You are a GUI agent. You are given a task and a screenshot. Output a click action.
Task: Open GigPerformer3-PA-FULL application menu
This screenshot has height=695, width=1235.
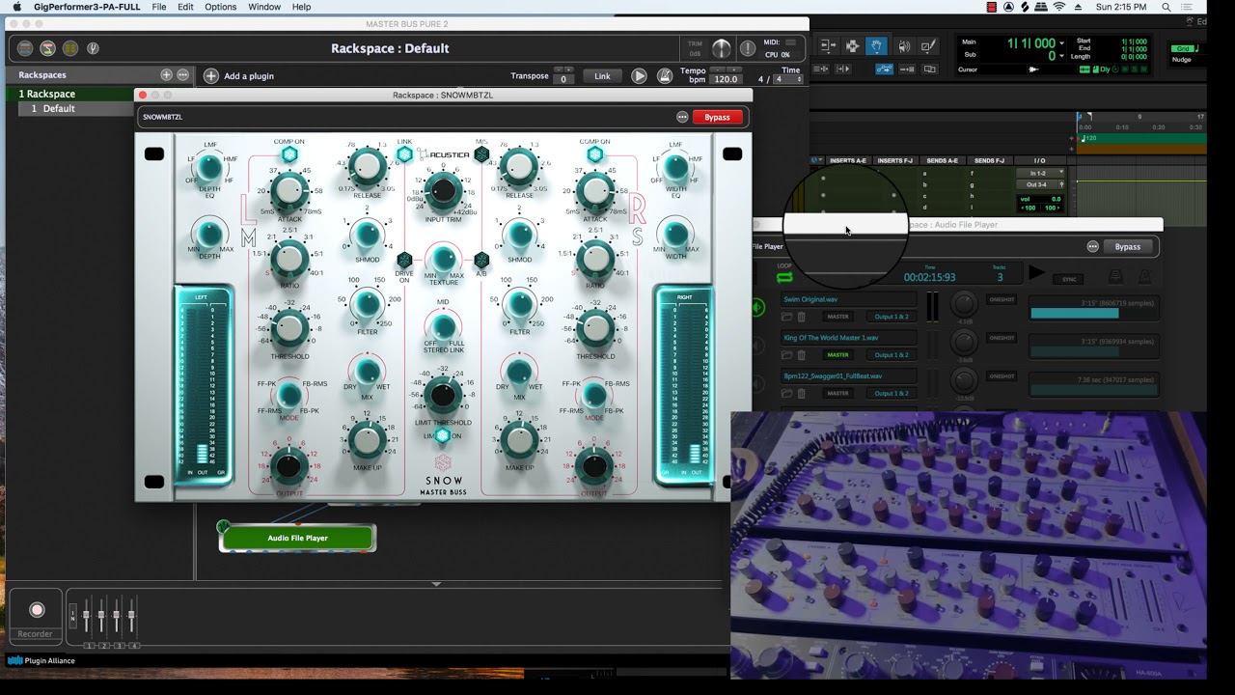[x=87, y=7]
